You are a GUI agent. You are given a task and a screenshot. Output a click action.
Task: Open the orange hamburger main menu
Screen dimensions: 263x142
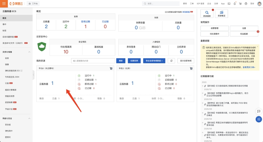[x=4, y=4]
